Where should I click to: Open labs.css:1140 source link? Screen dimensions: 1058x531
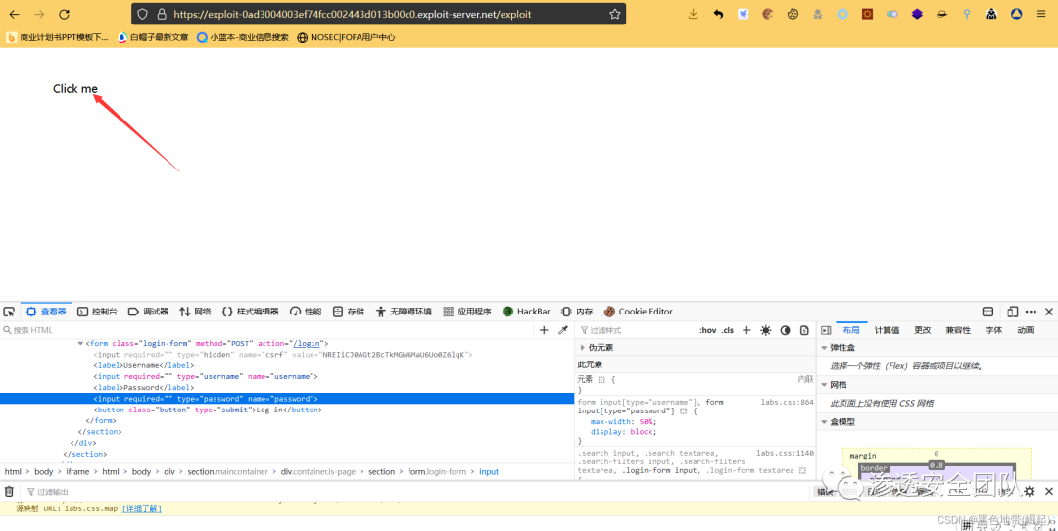(785, 454)
